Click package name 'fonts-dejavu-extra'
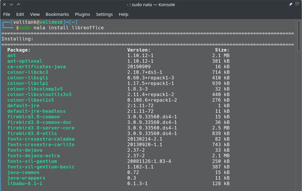302x191 pixels. tap(34, 156)
